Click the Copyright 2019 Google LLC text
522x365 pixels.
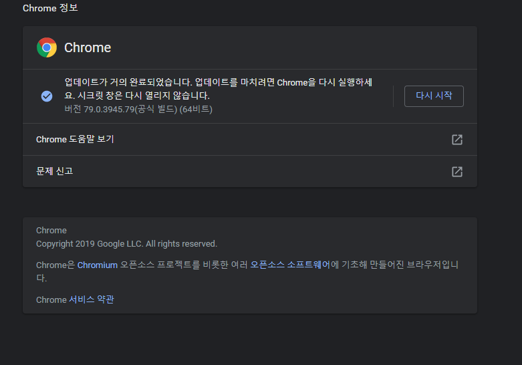pos(126,244)
